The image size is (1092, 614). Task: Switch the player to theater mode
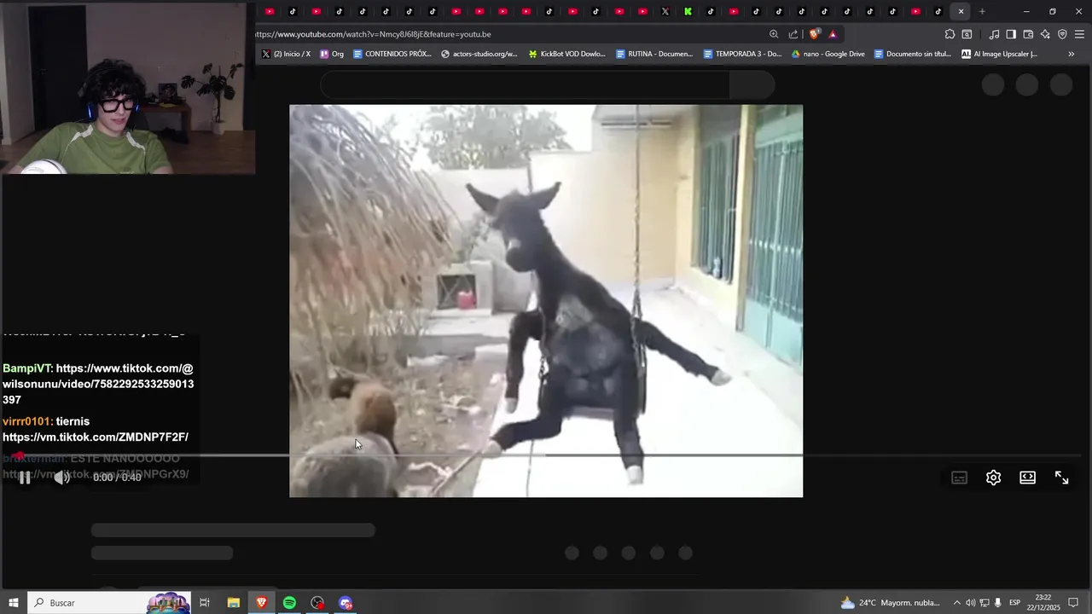point(1027,478)
